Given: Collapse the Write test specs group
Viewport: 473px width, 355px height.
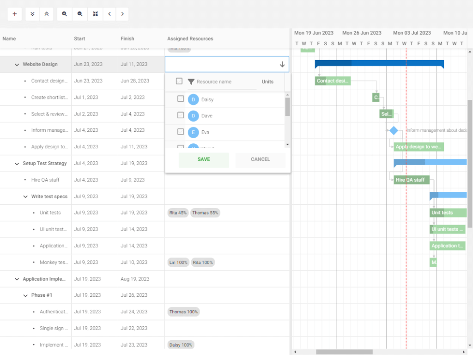Looking at the screenshot, I should pos(25,197).
